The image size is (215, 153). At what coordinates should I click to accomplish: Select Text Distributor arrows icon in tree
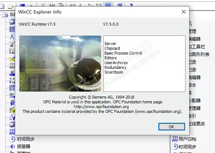[12, 95]
